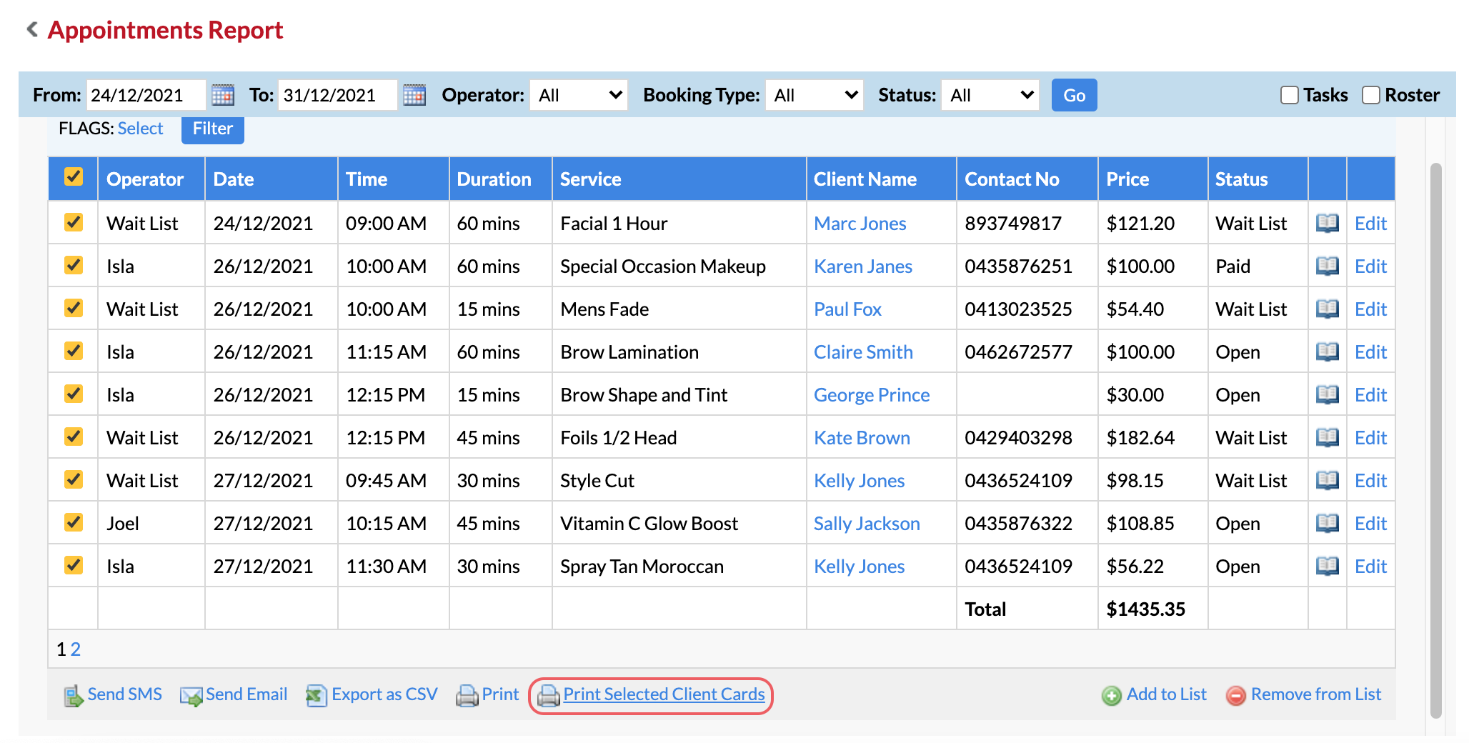
Task: Edit the Brow Lamination appointment
Action: [x=1370, y=352]
